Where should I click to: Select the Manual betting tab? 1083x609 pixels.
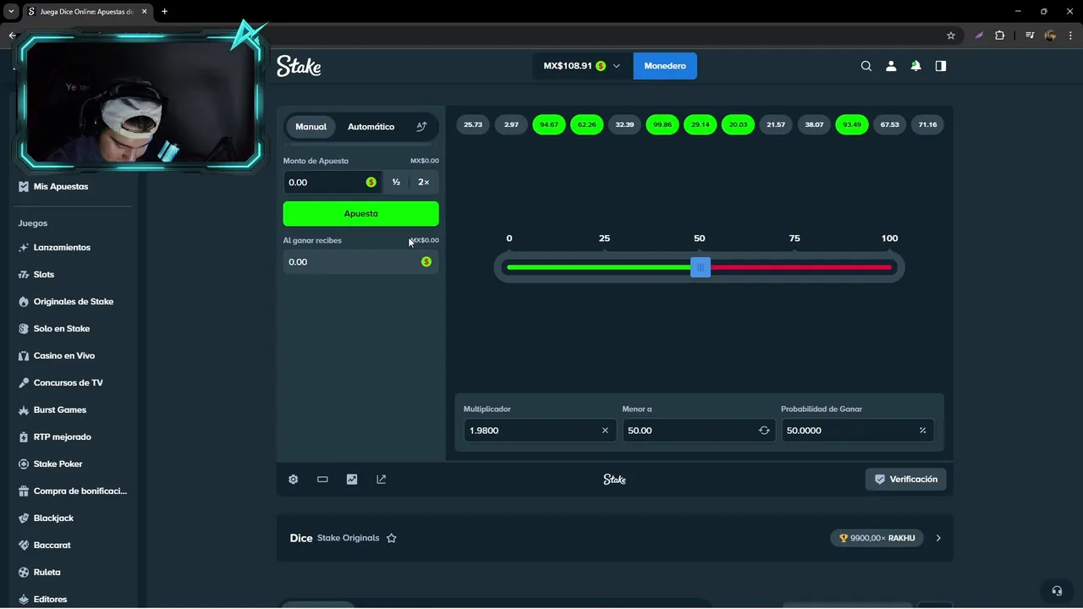pos(311,127)
